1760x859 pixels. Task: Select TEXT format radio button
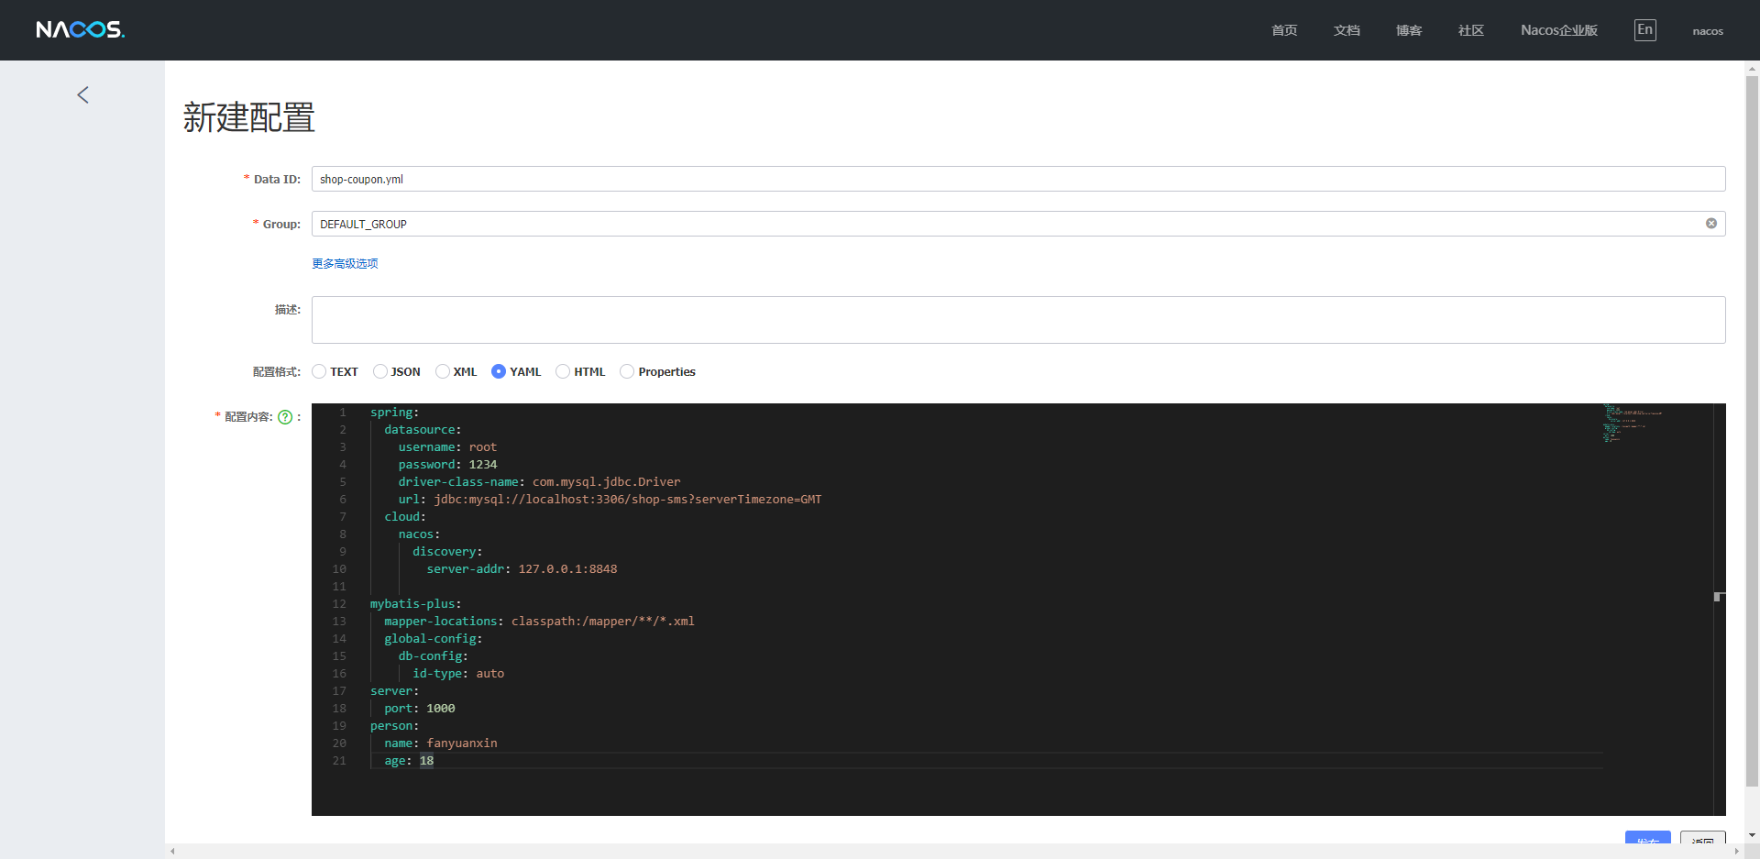pyautogui.click(x=319, y=371)
